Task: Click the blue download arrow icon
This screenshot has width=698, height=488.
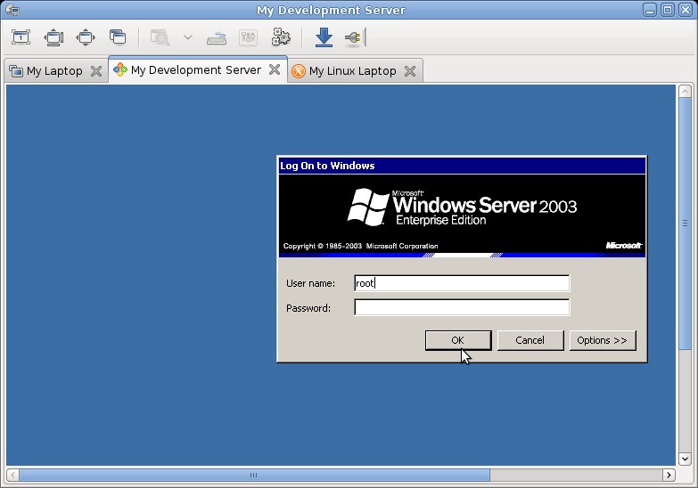Action: tap(324, 37)
